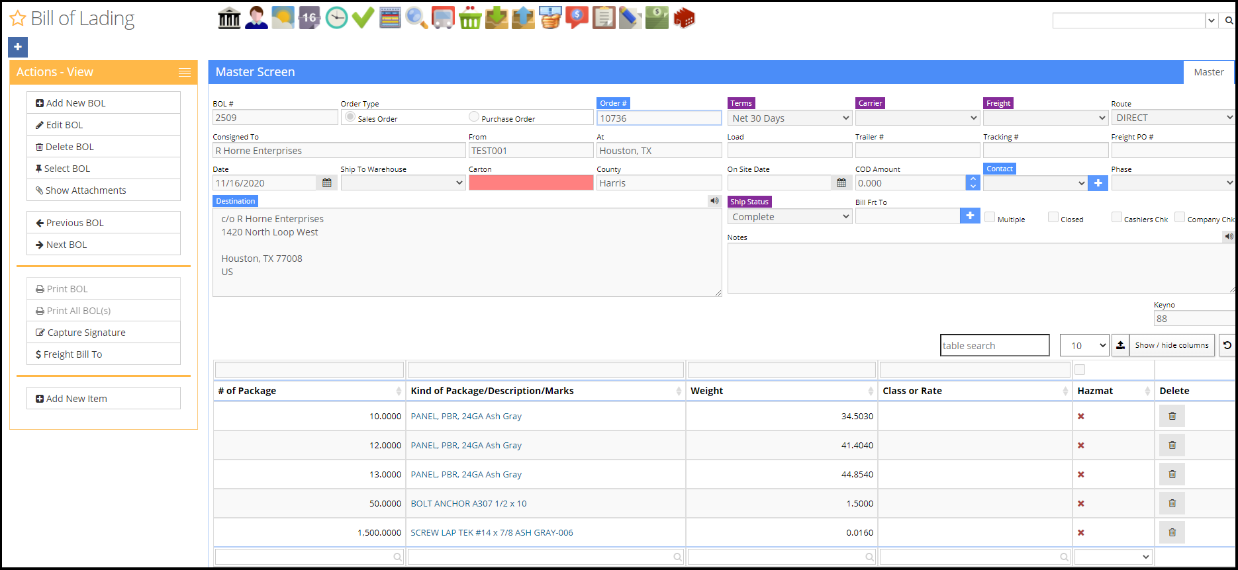This screenshot has height=570, width=1238.
Task: Click the teal clock toolbar icon
Action: [336, 18]
